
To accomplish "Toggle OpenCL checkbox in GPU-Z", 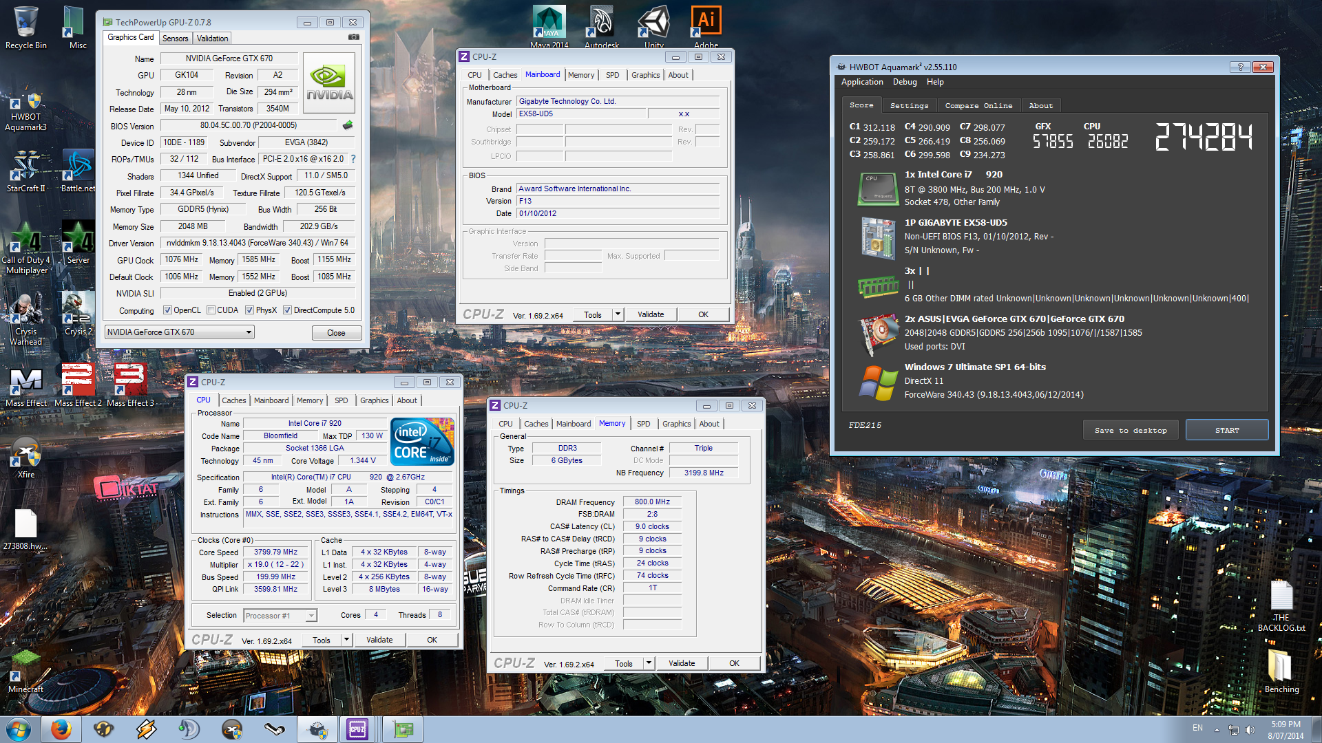I will pos(167,310).
